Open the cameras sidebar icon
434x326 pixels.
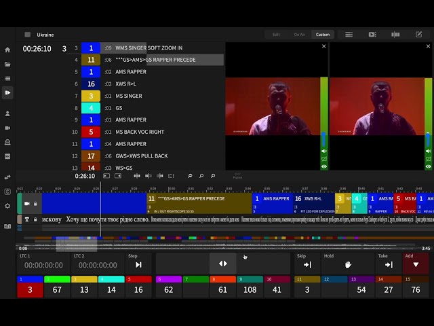point(7,128)
